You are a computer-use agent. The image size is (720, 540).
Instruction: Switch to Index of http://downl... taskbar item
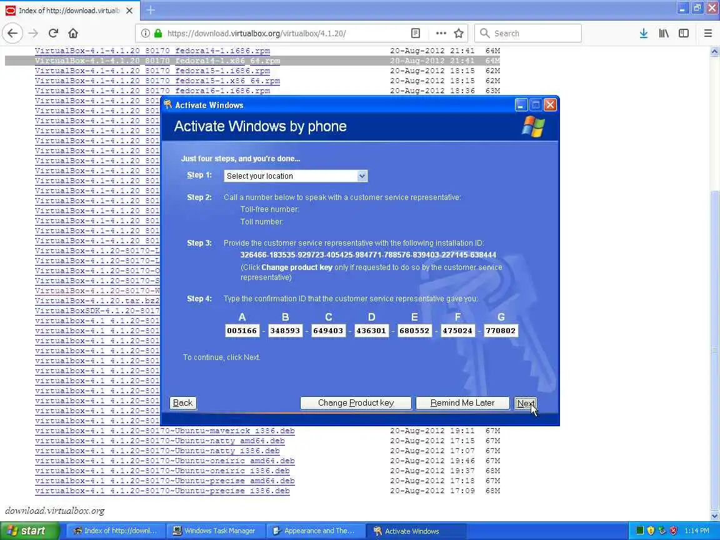(x=115, y=531)
